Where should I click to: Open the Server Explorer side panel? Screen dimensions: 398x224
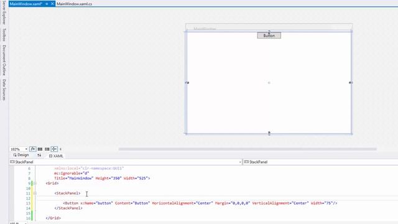[4, 12]
